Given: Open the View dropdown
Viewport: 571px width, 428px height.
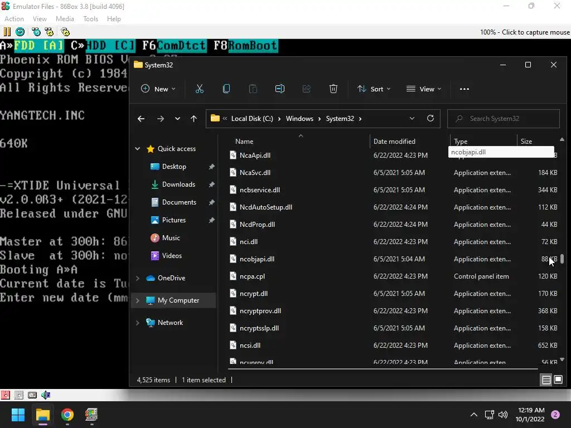Looking at the screenshot, I should (x=424, y=89).
